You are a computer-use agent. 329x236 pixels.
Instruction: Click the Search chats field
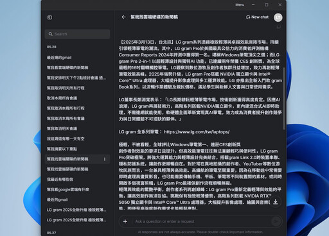click(x=78, y=34)
